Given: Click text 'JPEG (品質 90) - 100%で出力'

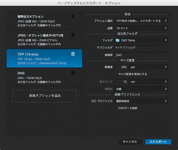Looking at the screenshot, I should 36,21.
